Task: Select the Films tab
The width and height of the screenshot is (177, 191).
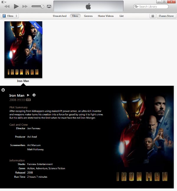Action: (75, 16)
